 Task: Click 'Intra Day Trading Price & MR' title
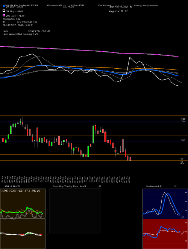point(69,186)
